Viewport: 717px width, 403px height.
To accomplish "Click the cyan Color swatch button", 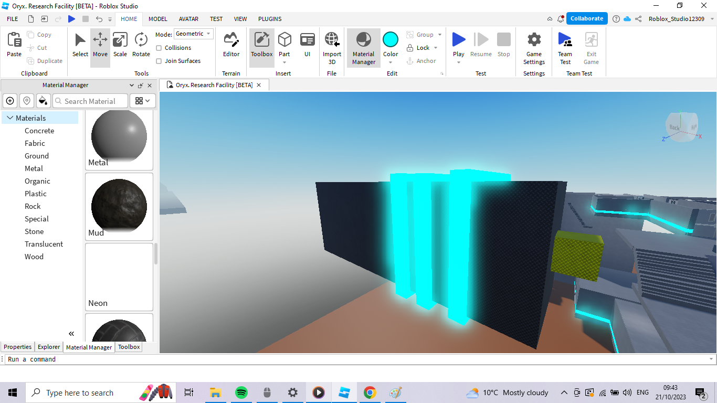I will click(x=391, y=39).
